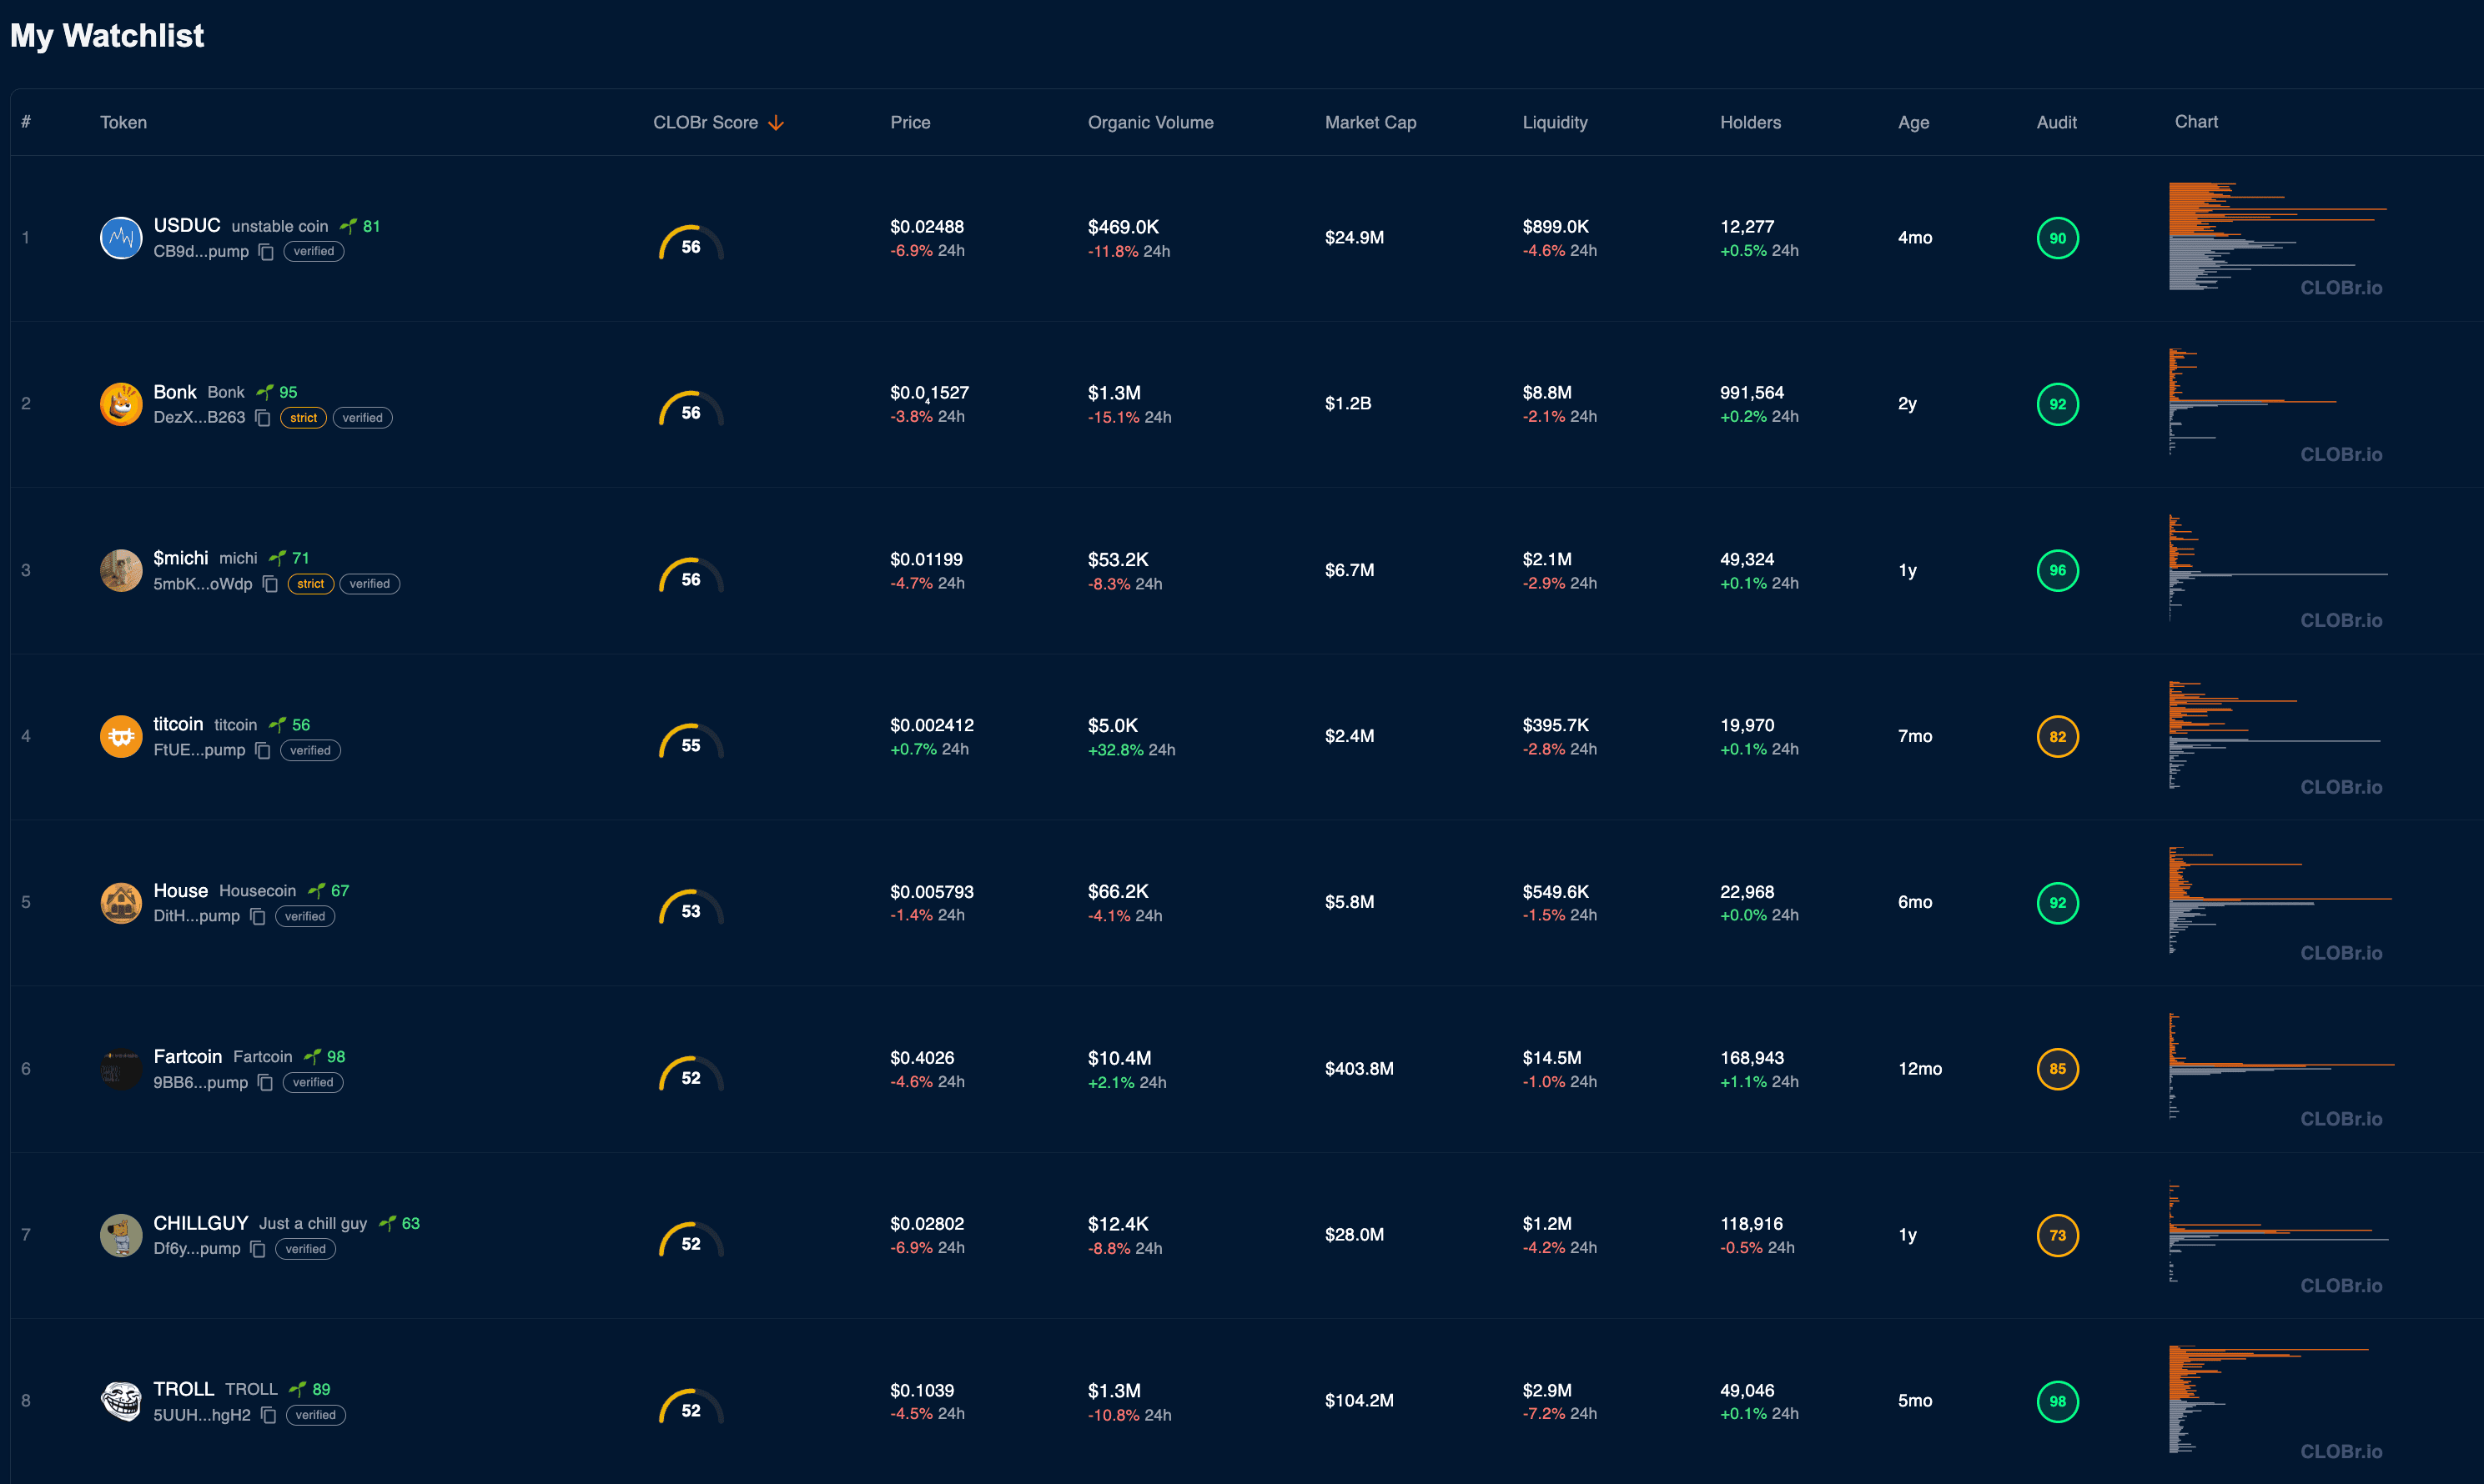Image resolution: width=2484 pixels, height=1484 pixels.
Task: Sort table by Liquidity header
Action: (x=1555, y=122)
